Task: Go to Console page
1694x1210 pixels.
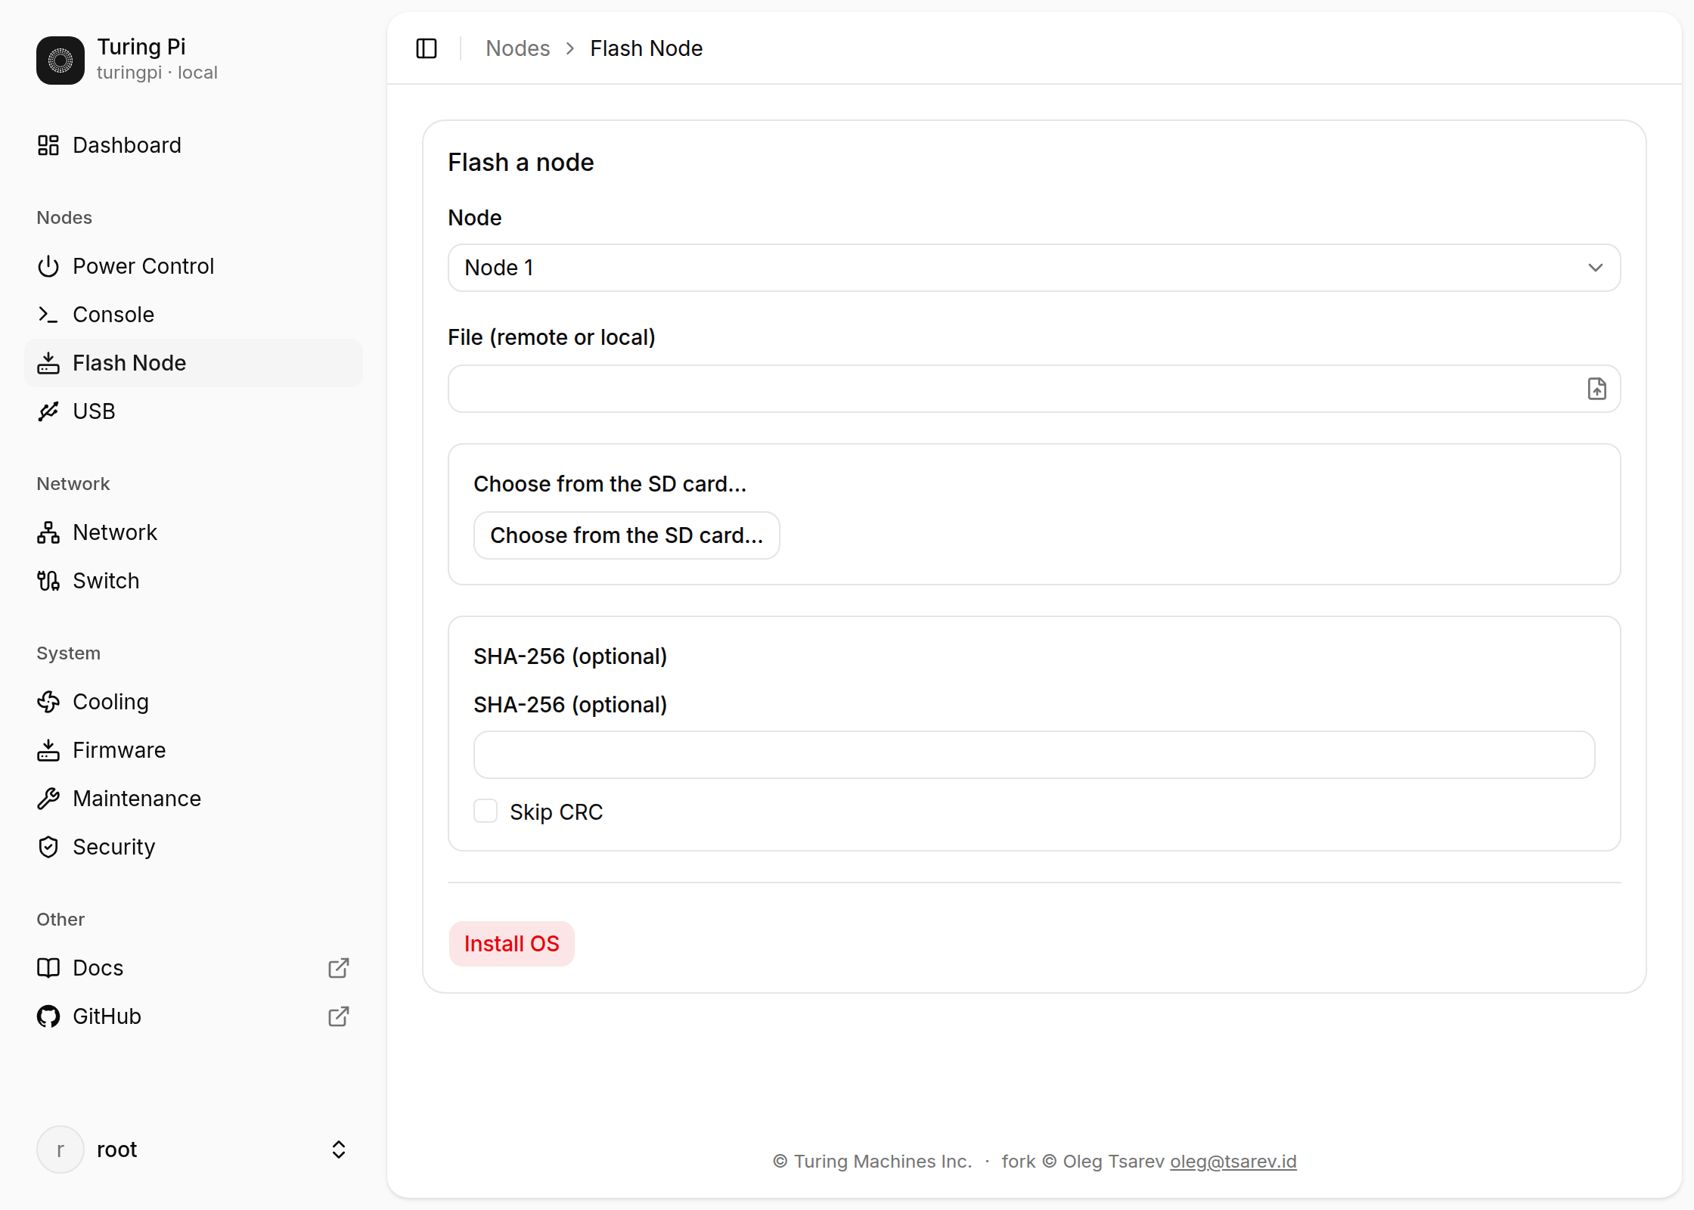Action: coord(194,315)
